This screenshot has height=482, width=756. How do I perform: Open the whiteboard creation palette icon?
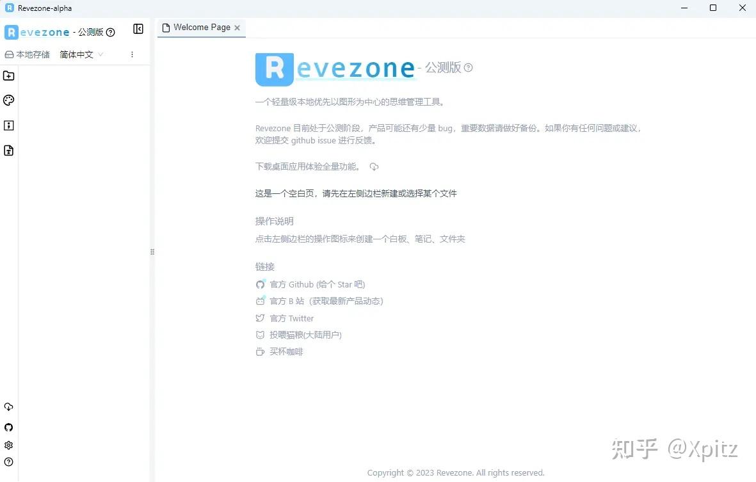click(x=8, y=100)
